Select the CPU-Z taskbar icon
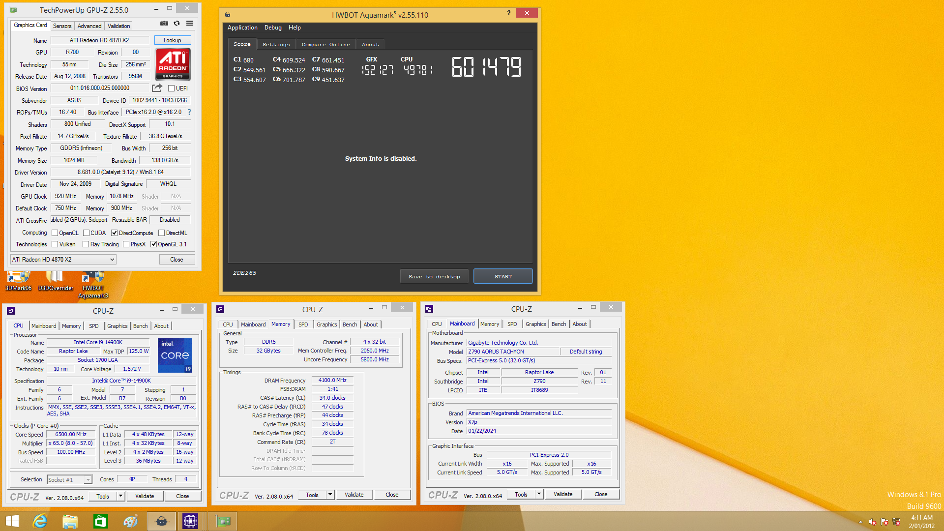The image size is (944, 531). point(190,521)
